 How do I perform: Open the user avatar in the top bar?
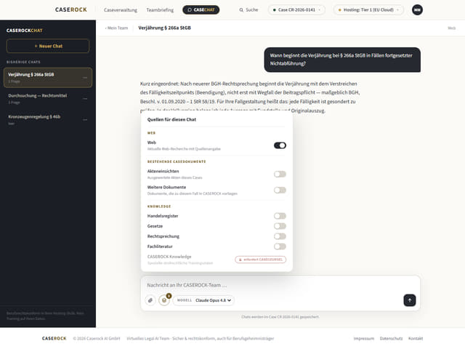(x=417, y=9)
